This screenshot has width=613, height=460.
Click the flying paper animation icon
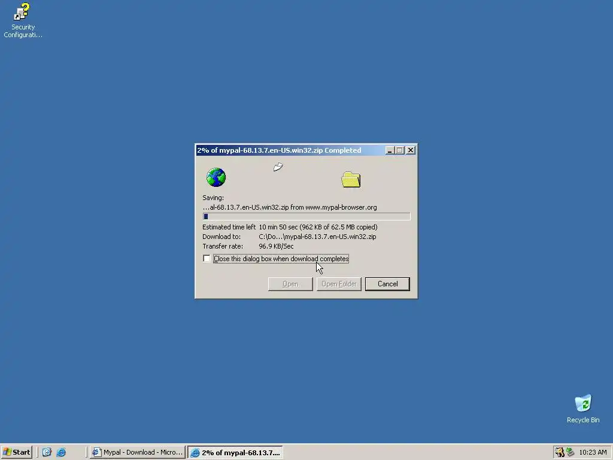coord(278,167)
